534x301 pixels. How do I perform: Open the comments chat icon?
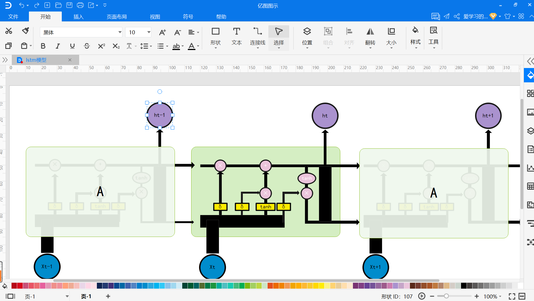coord(435,16)
